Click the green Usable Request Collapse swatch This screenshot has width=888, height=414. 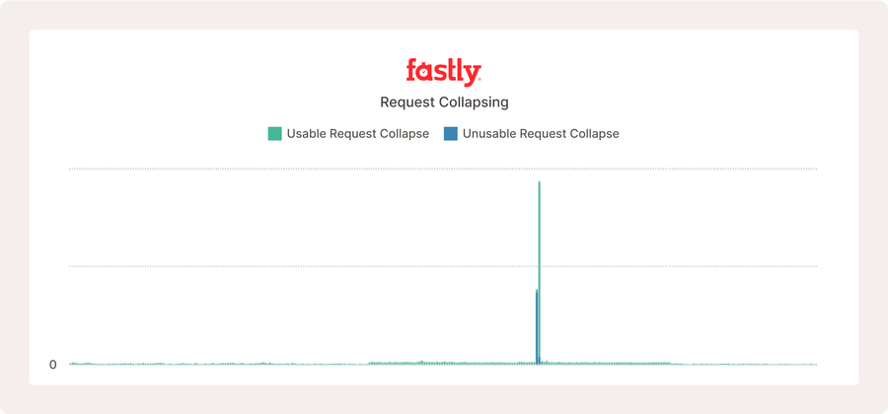tap(274, 134)
